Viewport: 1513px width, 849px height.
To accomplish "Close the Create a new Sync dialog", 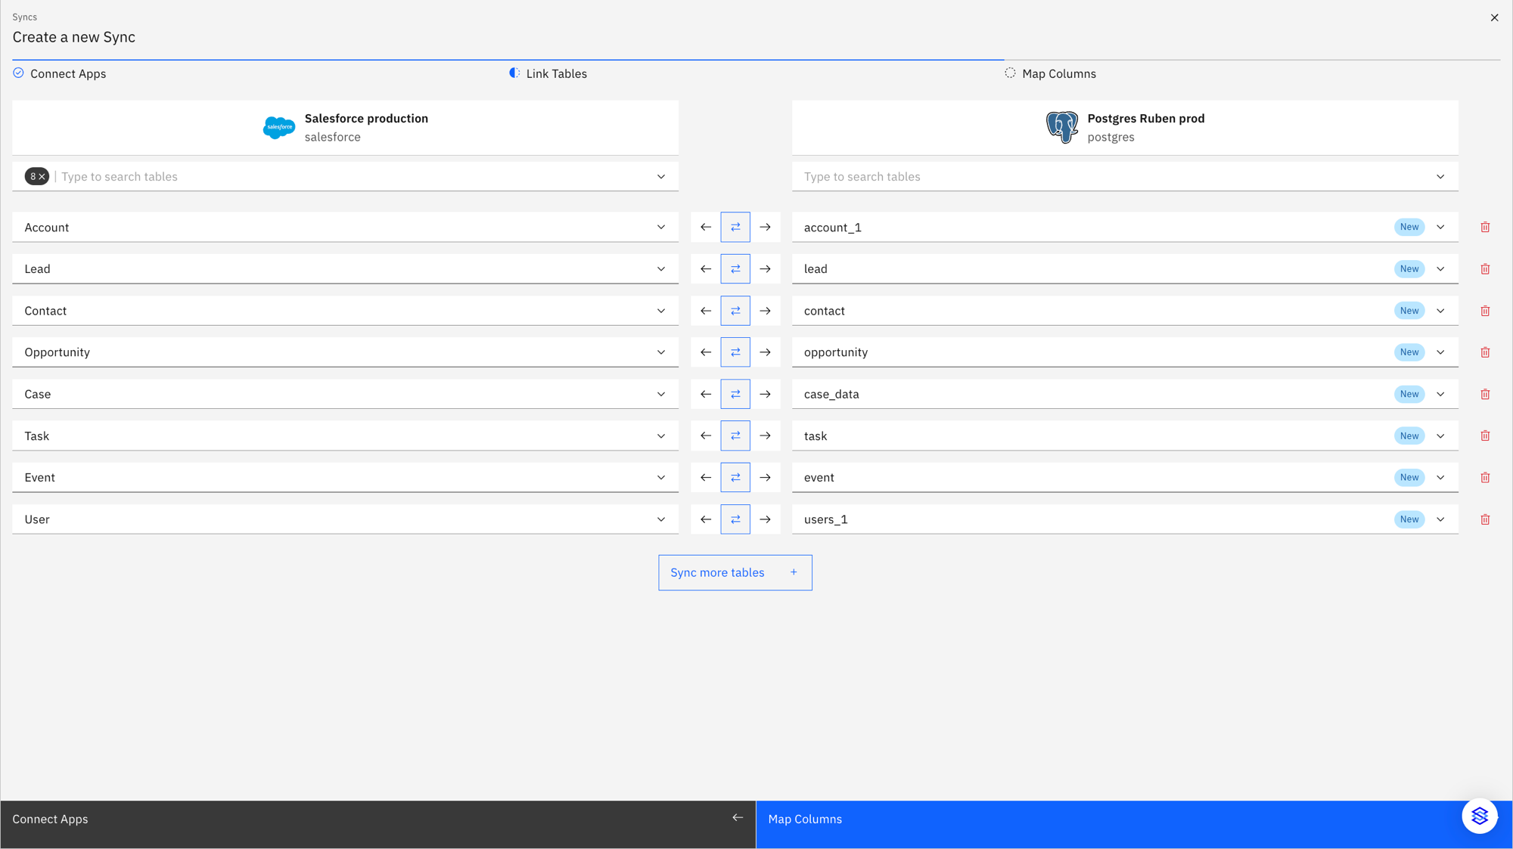I will tap(1494, 17).
